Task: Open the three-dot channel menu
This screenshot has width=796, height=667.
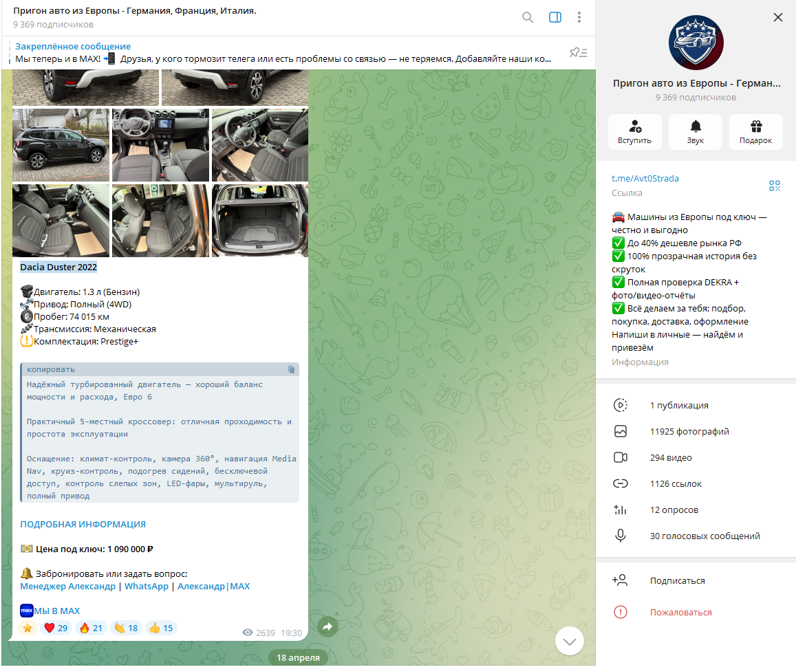Action: (579, 17)
